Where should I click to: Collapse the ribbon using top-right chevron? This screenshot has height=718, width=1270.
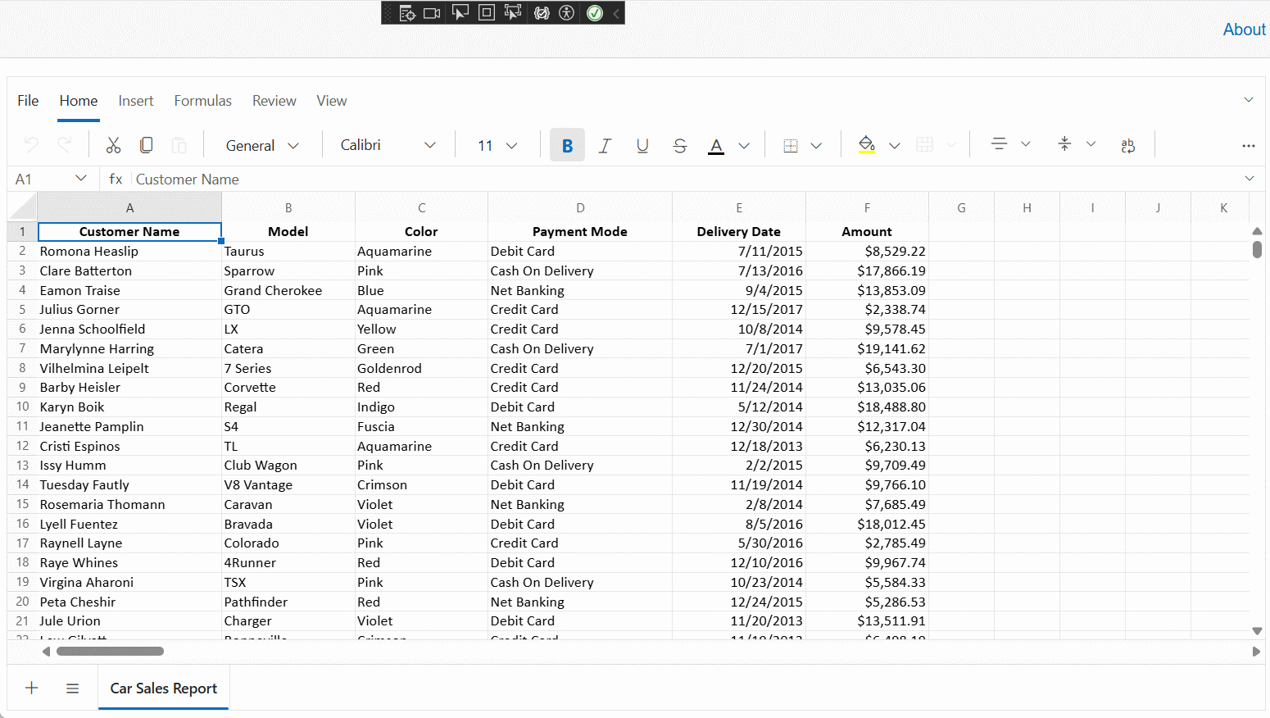point(1249,100)
